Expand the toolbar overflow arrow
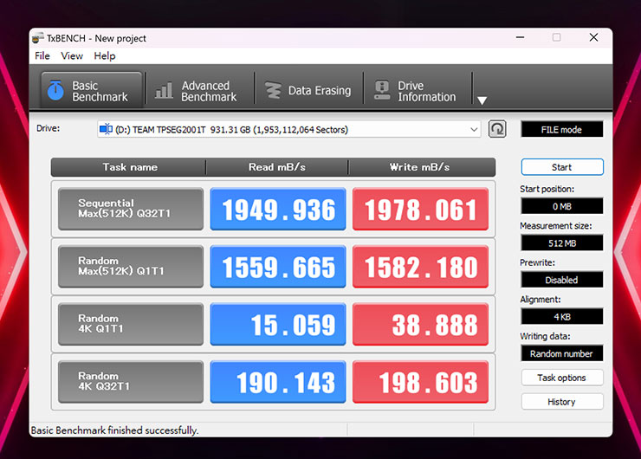The image size is (641, 459). 482,100
